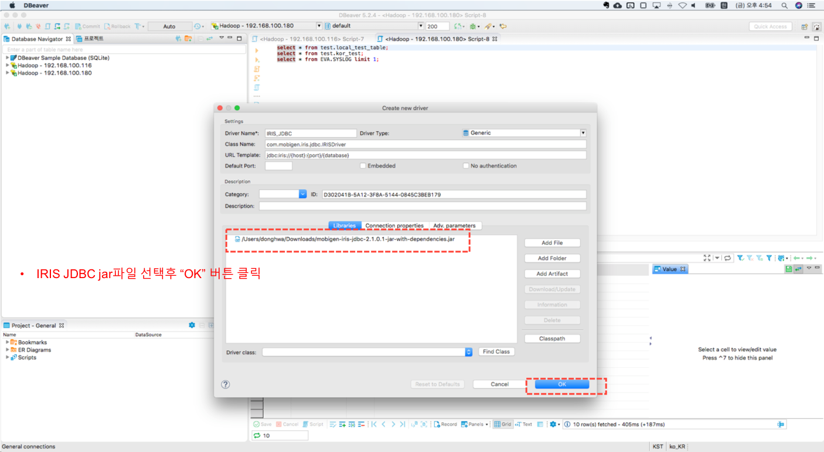The width and height of the screenshot is (824, 452).
Task: Click the Add Folder button
Action: pos(552,258)
